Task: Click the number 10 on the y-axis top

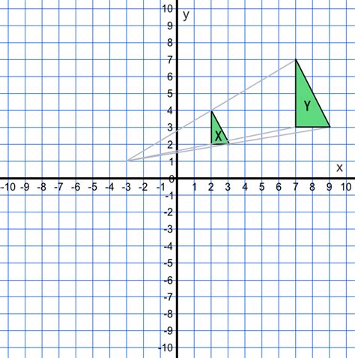Action: pos(167,9)
